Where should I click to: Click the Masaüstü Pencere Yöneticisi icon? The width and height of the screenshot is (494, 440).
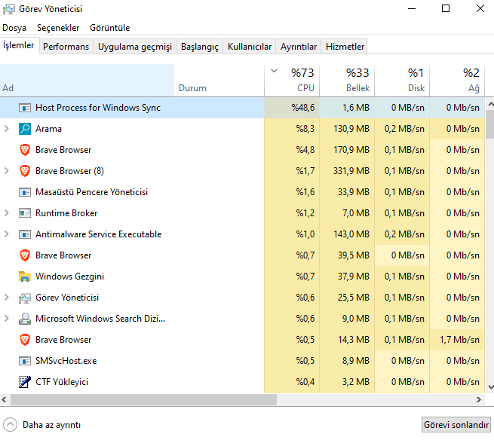coord(25,192)
